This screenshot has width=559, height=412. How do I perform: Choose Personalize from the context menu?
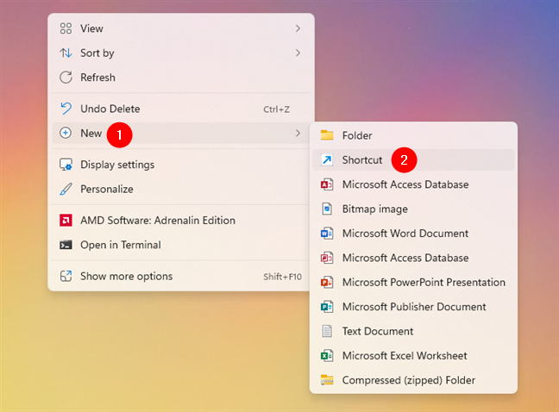click(x=181, y=189)
